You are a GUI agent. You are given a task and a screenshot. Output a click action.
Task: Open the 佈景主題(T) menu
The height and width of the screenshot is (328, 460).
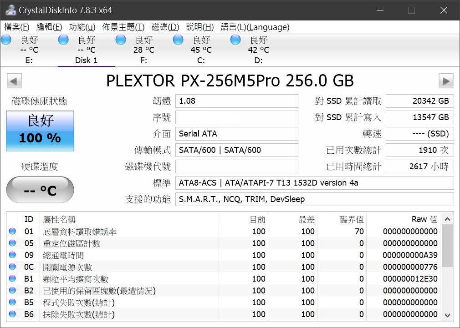tap(123, 27)
